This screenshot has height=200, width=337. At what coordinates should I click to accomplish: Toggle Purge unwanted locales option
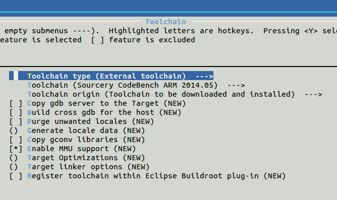tap(82, 122)
